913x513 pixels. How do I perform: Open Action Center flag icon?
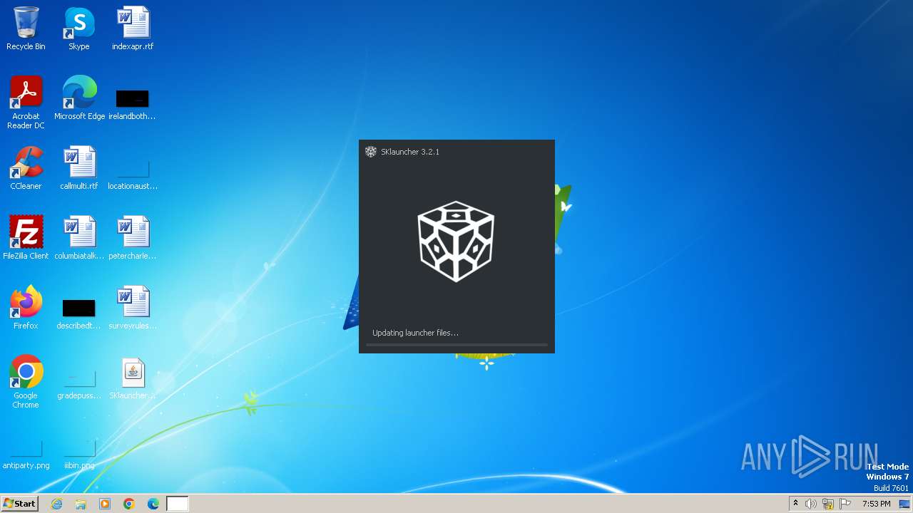845,504
